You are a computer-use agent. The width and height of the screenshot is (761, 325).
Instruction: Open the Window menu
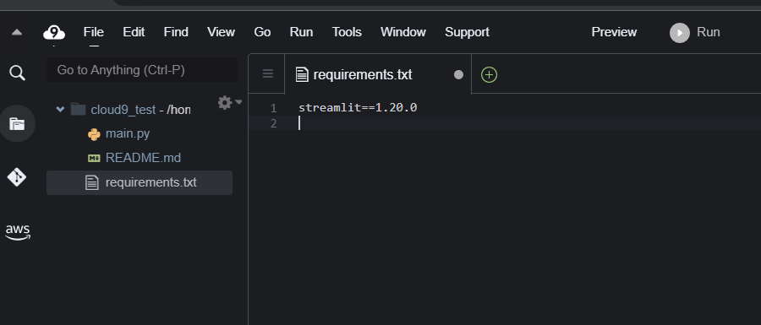point(402,32)
